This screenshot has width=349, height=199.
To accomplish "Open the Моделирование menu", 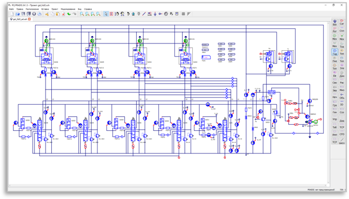I will click(x=68, y=9).
